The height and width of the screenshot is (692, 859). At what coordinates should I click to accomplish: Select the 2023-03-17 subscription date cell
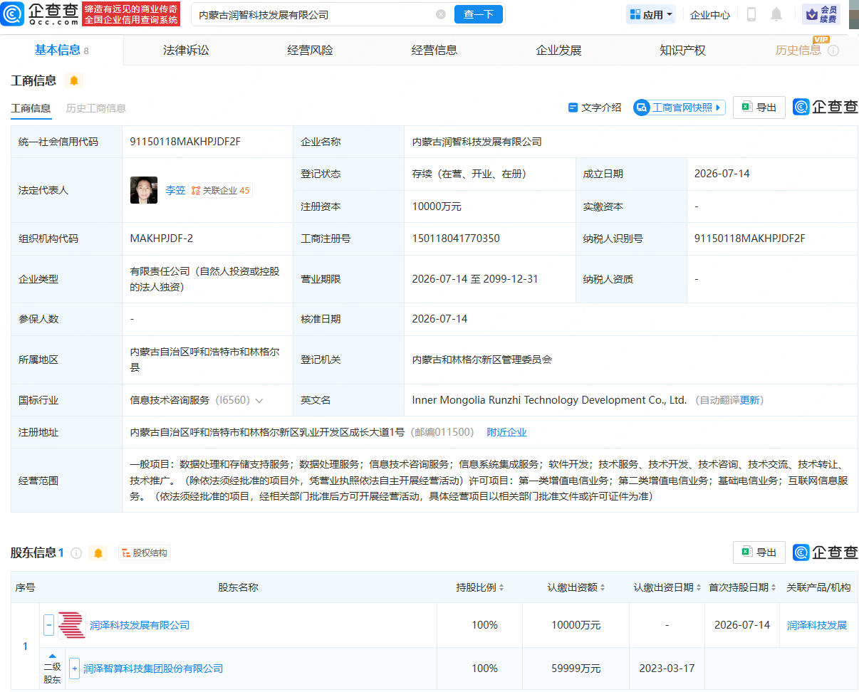tap(667, 669)
